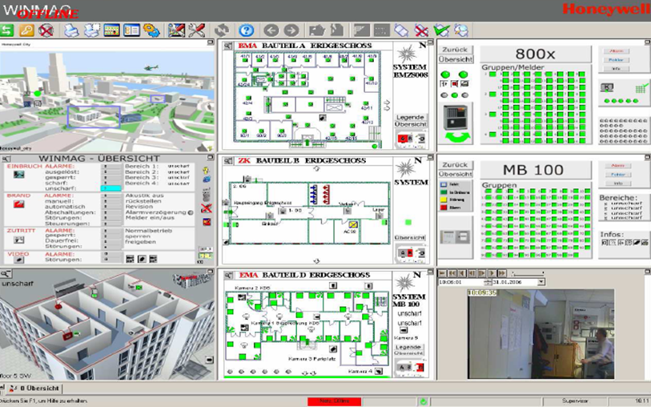Click the red 'Netz: Offline' status bar field
Viewport: 651px width, 407px height.
tap(335, 400)
